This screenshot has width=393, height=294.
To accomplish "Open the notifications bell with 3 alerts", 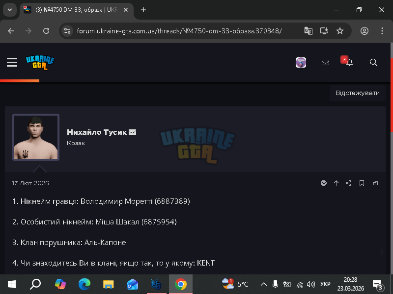I will pyautogui.click(x=349, y=62).
